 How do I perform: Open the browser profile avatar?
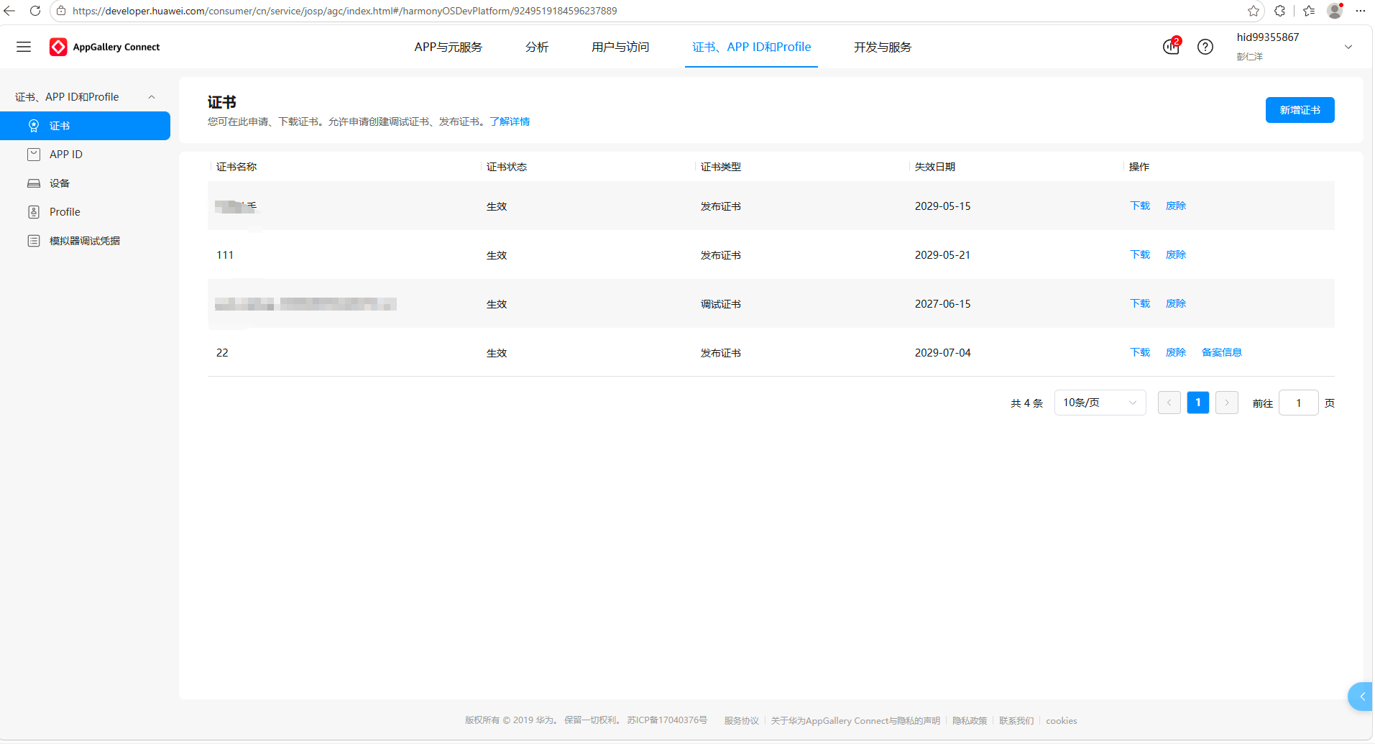[x=1335, y=11]
